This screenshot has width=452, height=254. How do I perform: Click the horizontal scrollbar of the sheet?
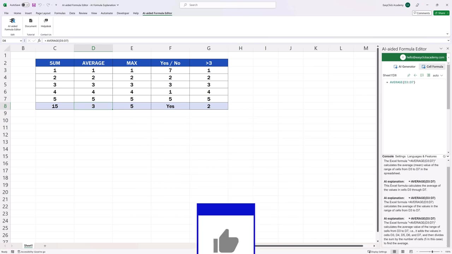[x=309, y=246]
